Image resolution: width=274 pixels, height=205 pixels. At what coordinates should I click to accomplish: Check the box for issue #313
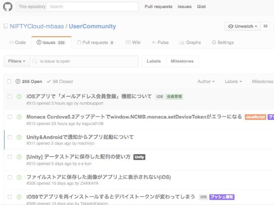point(10,96)
